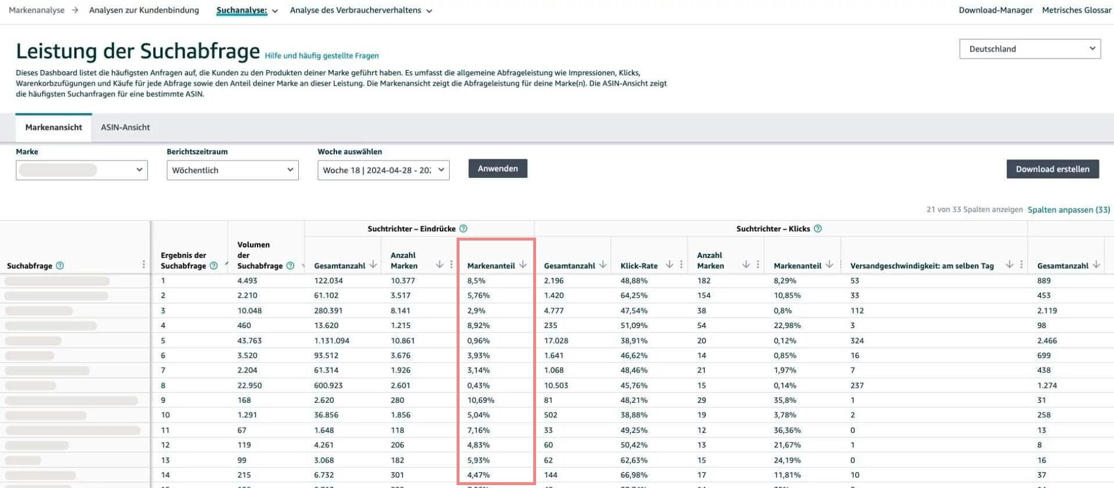
Task: Click Volumen value 43.763 in row 5
Action: 249,341
